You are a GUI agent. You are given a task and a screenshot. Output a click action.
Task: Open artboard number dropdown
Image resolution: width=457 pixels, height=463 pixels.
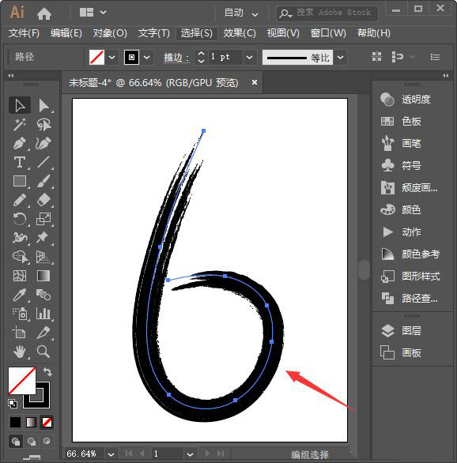[x=191, y=454]
